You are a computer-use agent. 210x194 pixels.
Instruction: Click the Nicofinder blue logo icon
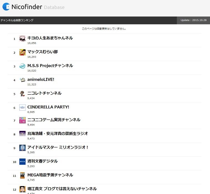[6, 7]
